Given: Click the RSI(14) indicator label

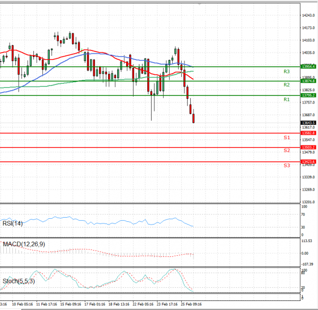Looking at the screenshot, I should pos(13,223).
